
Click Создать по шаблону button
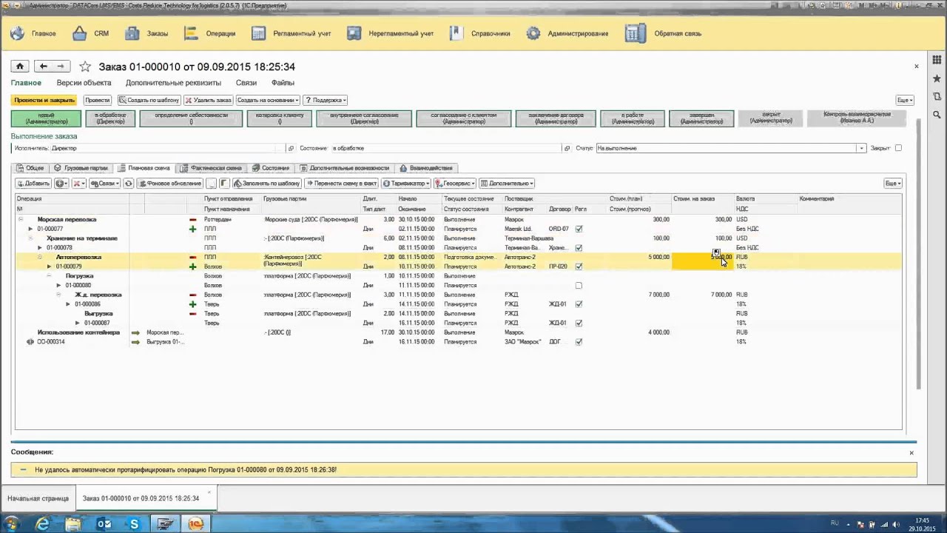[149, 100]
